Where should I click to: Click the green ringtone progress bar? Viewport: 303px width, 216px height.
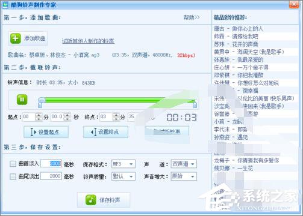coord(119,100)
